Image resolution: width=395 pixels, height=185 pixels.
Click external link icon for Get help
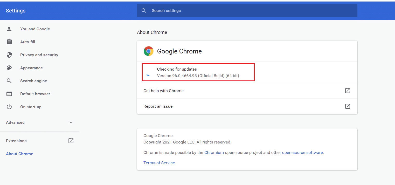pos(348,91)
